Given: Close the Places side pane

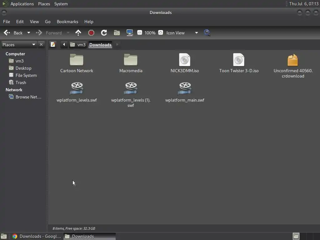Looking at the screenshot, I should (41, 44).
